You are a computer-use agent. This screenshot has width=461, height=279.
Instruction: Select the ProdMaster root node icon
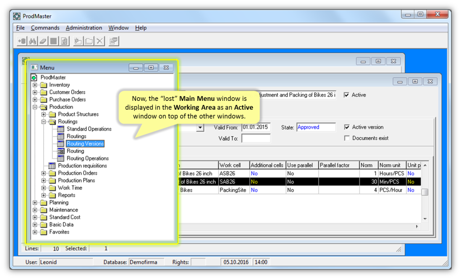pyautogui.click(x=34, y=77)
